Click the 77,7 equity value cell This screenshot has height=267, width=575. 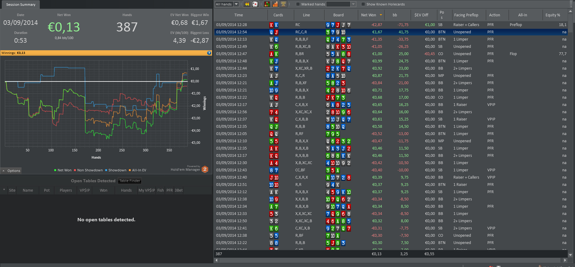point(563,54)
